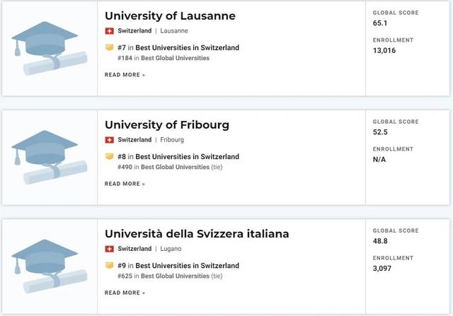This screenshot has height=316, width=453.
Task: Click the #7 ranking badge icon
Action: point(109,48)
